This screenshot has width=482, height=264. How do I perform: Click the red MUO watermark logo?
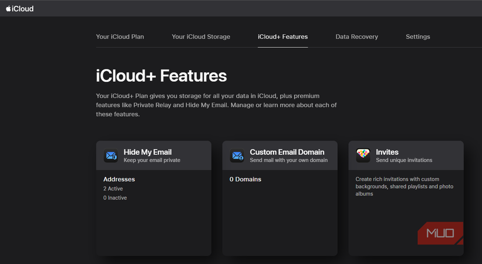pyautogui.click(x=441, y=233)
